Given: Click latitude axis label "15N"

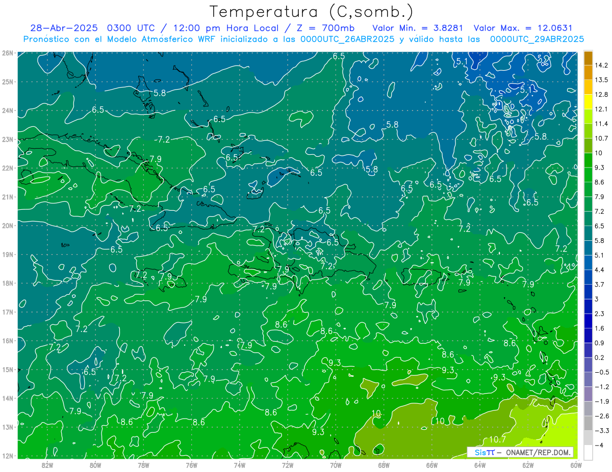Looking at the screenshot, I should 8,370.
